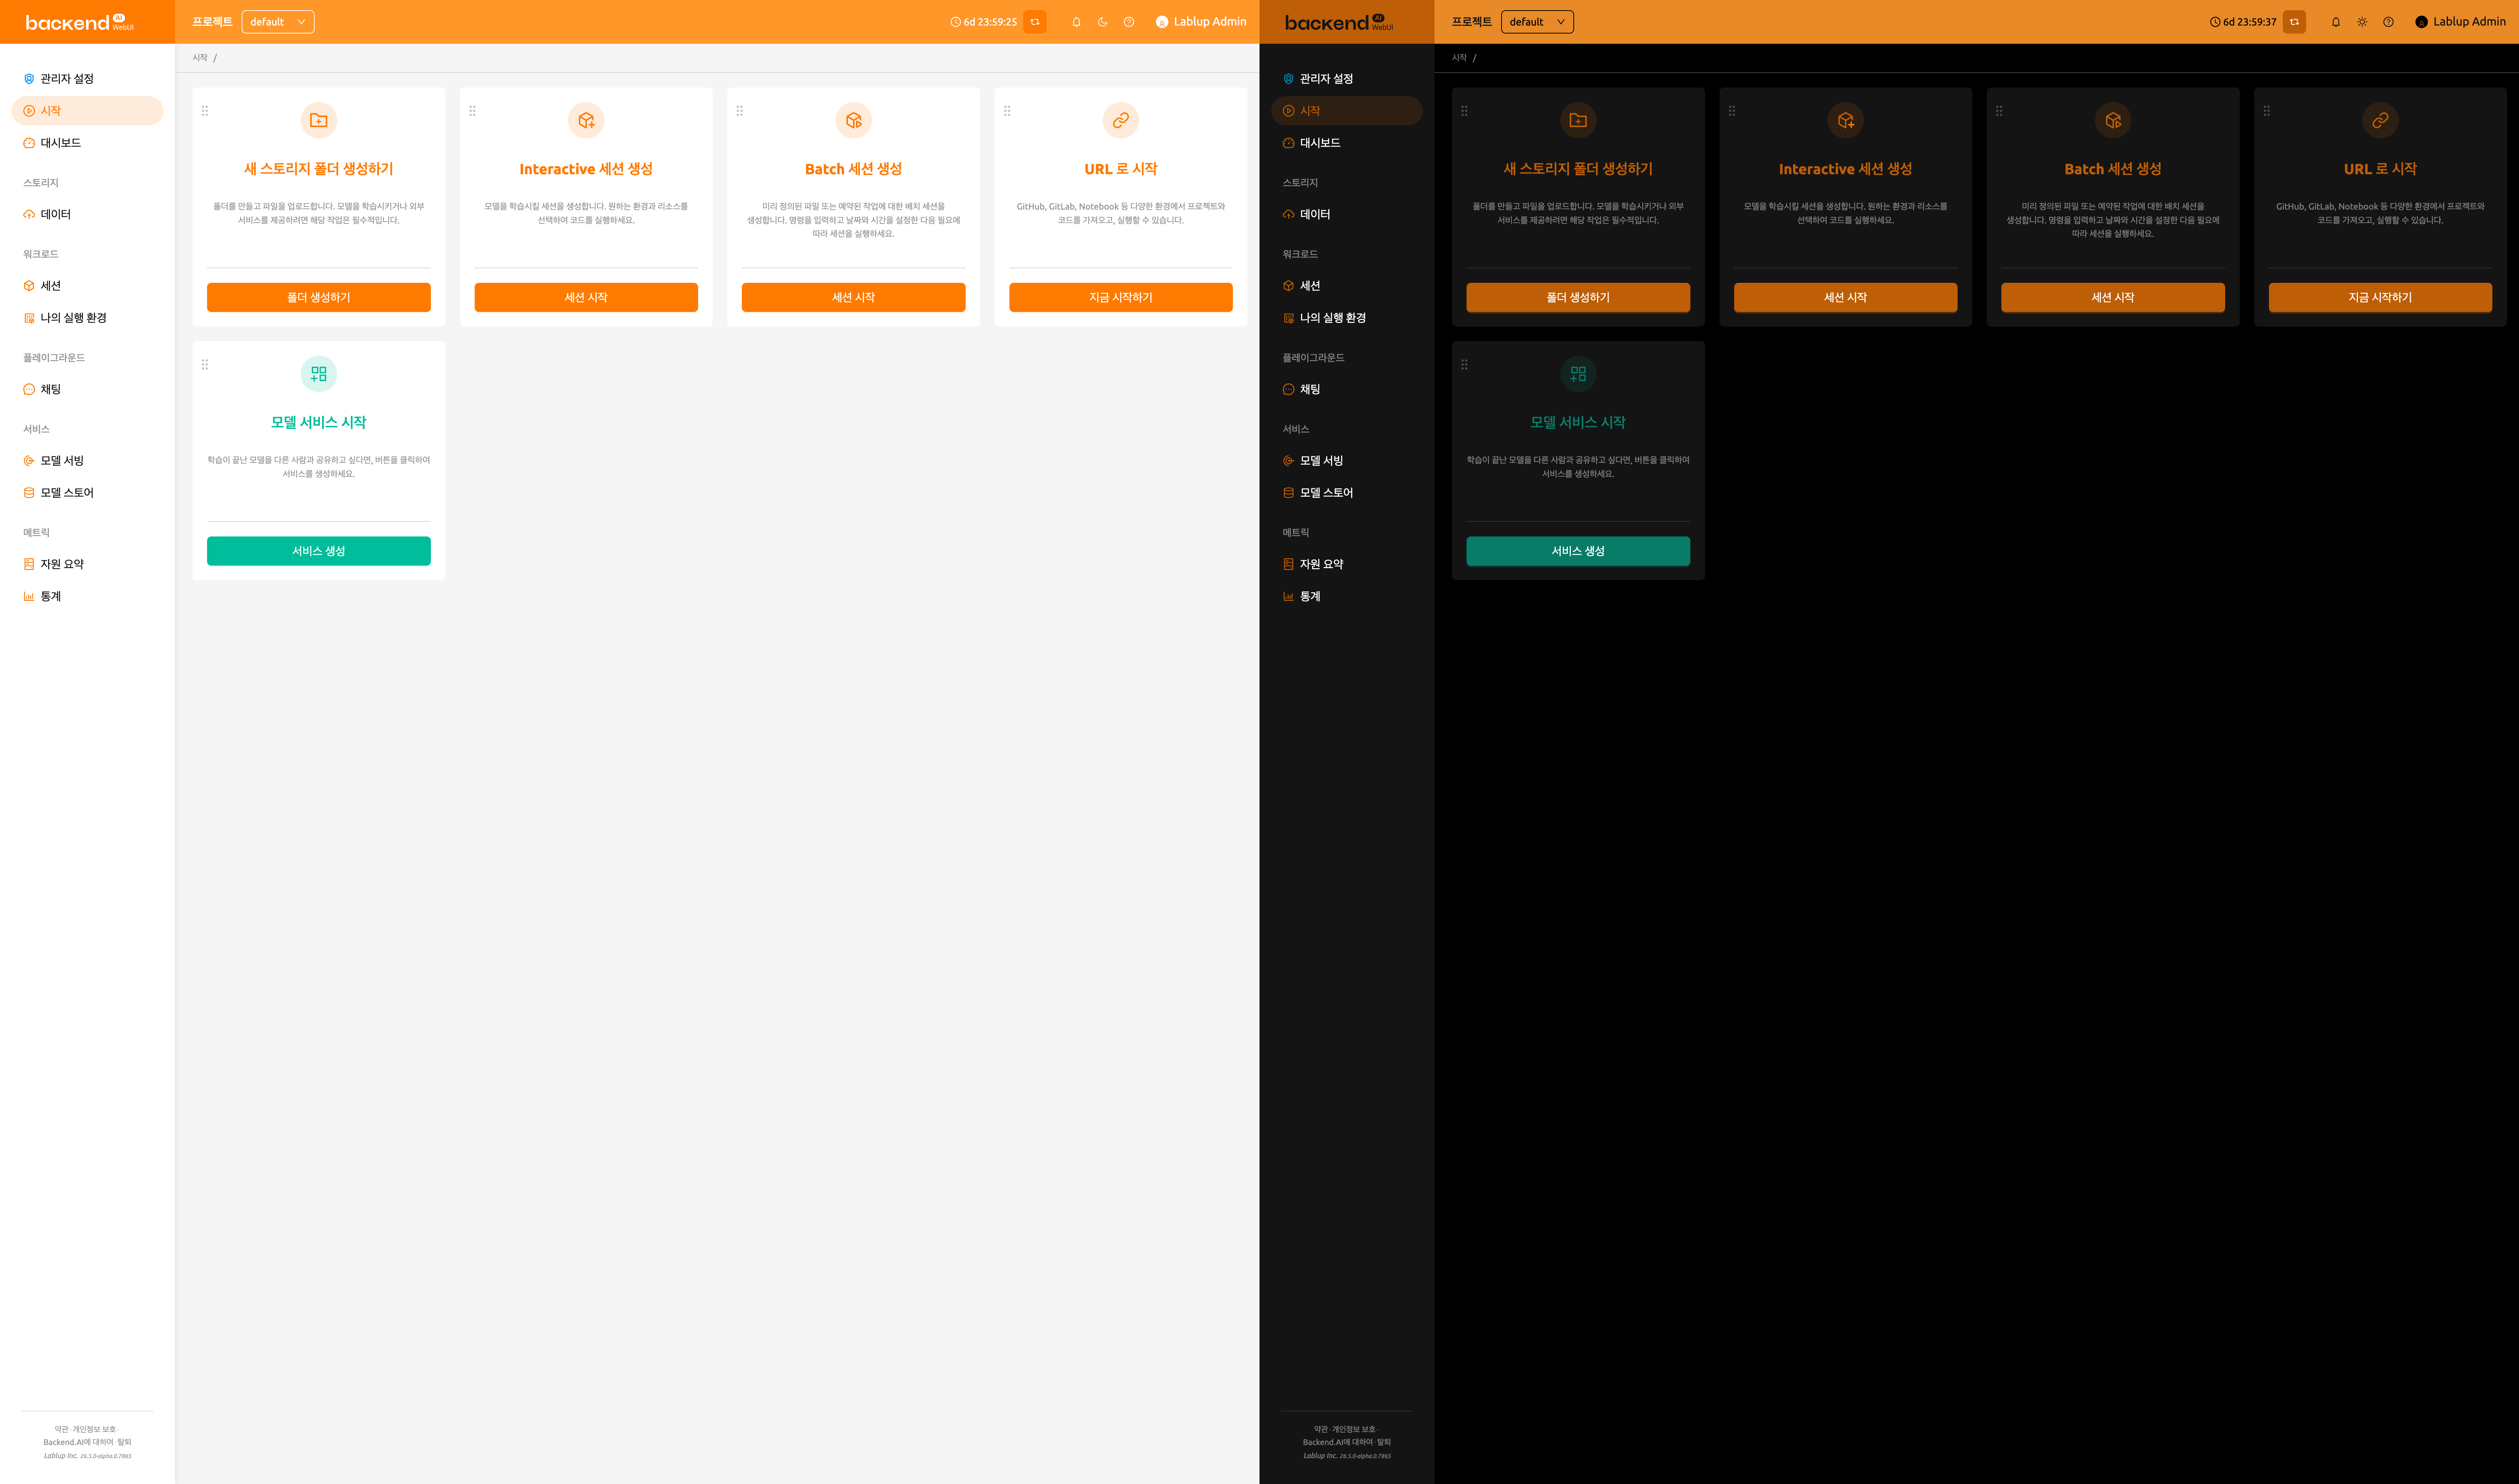The height and width of the screenshot is (1484, 2519).
Task: Switch to light mode using the sun icon
Action: [2362, 22]
